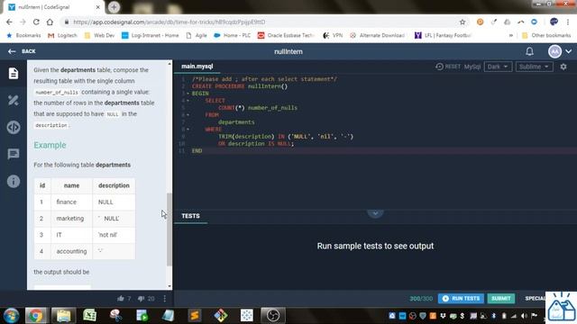Screen dimensions: 577x324
Task: Open Excel from the taskbar
Action: point(89,316)
